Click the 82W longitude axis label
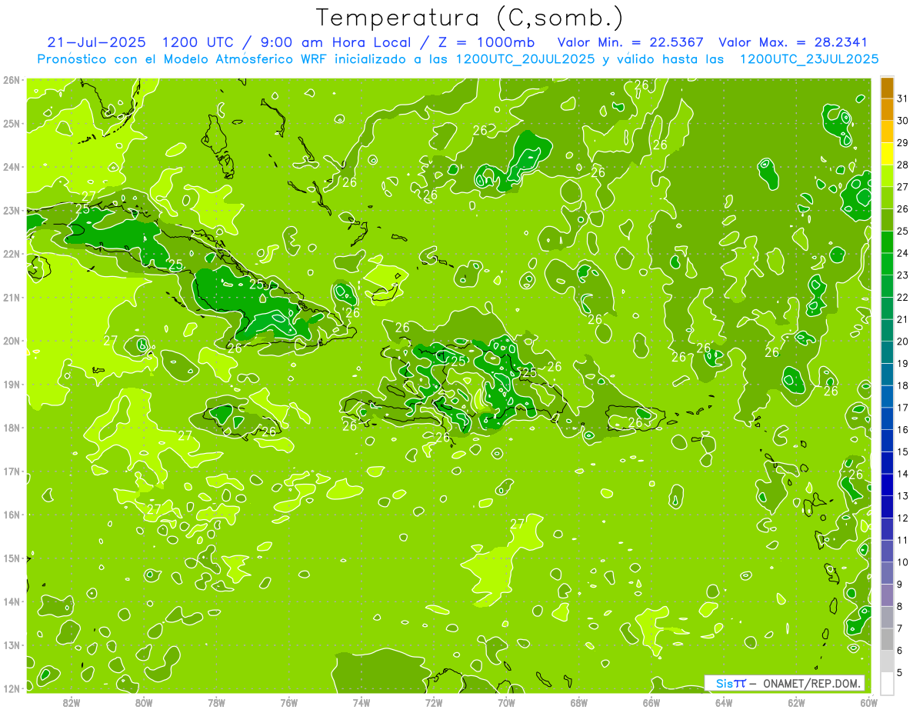The width and height of the screenshot is (923, 713). pos(72,701)
